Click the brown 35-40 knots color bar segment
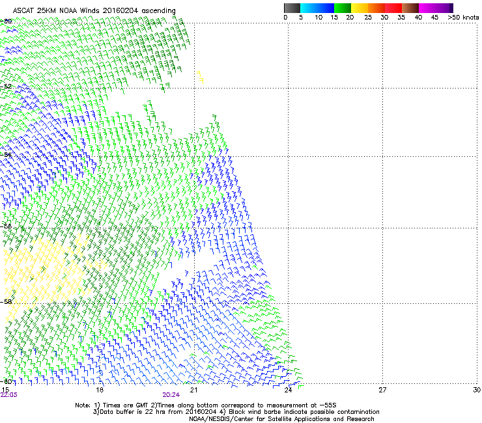The image size is (482, 423). (x=410, y=8)
